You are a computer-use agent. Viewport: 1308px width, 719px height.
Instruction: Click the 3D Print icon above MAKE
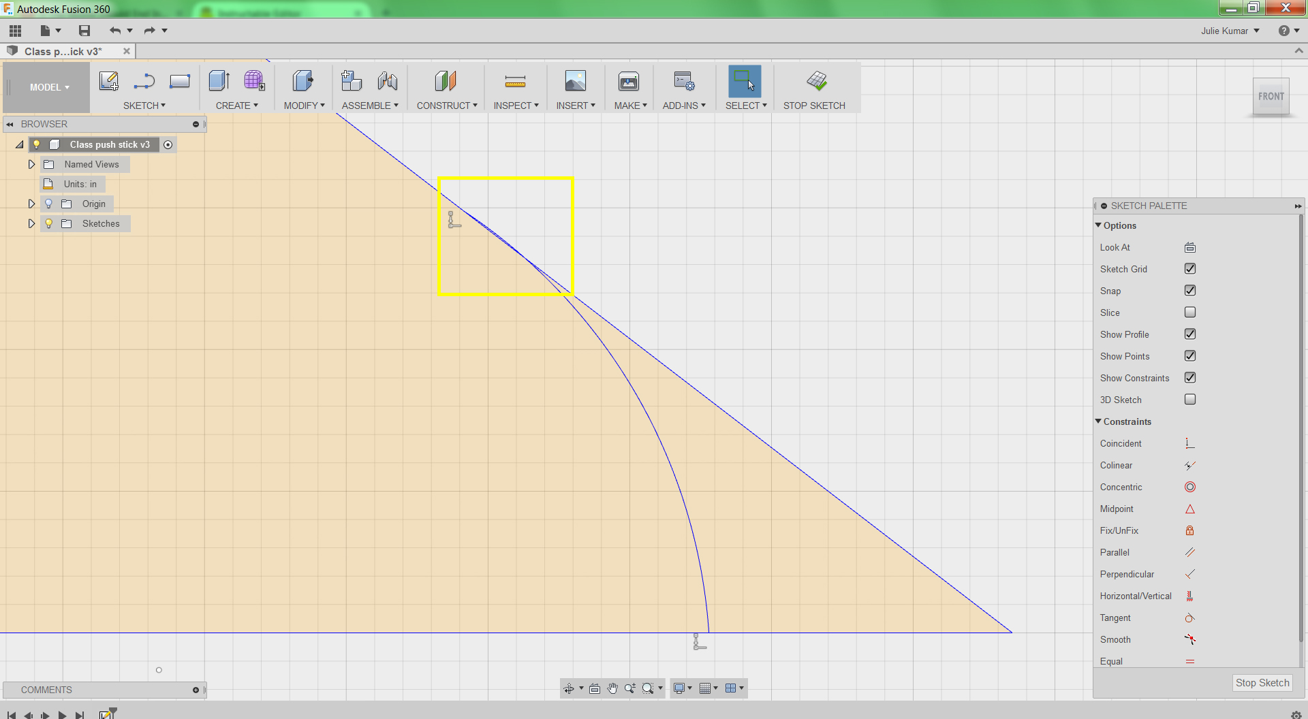pyautogui.click(x=629, y=81)
